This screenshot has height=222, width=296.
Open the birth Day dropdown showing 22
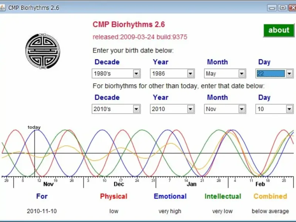[275, 73]
